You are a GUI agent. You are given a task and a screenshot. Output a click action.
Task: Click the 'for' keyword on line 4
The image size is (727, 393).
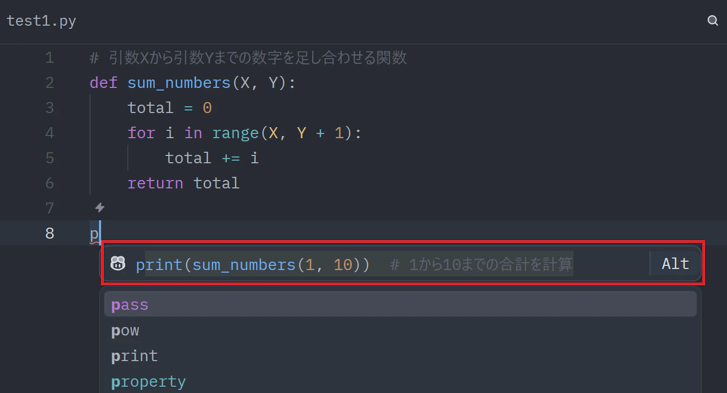[x=141, y=133]
